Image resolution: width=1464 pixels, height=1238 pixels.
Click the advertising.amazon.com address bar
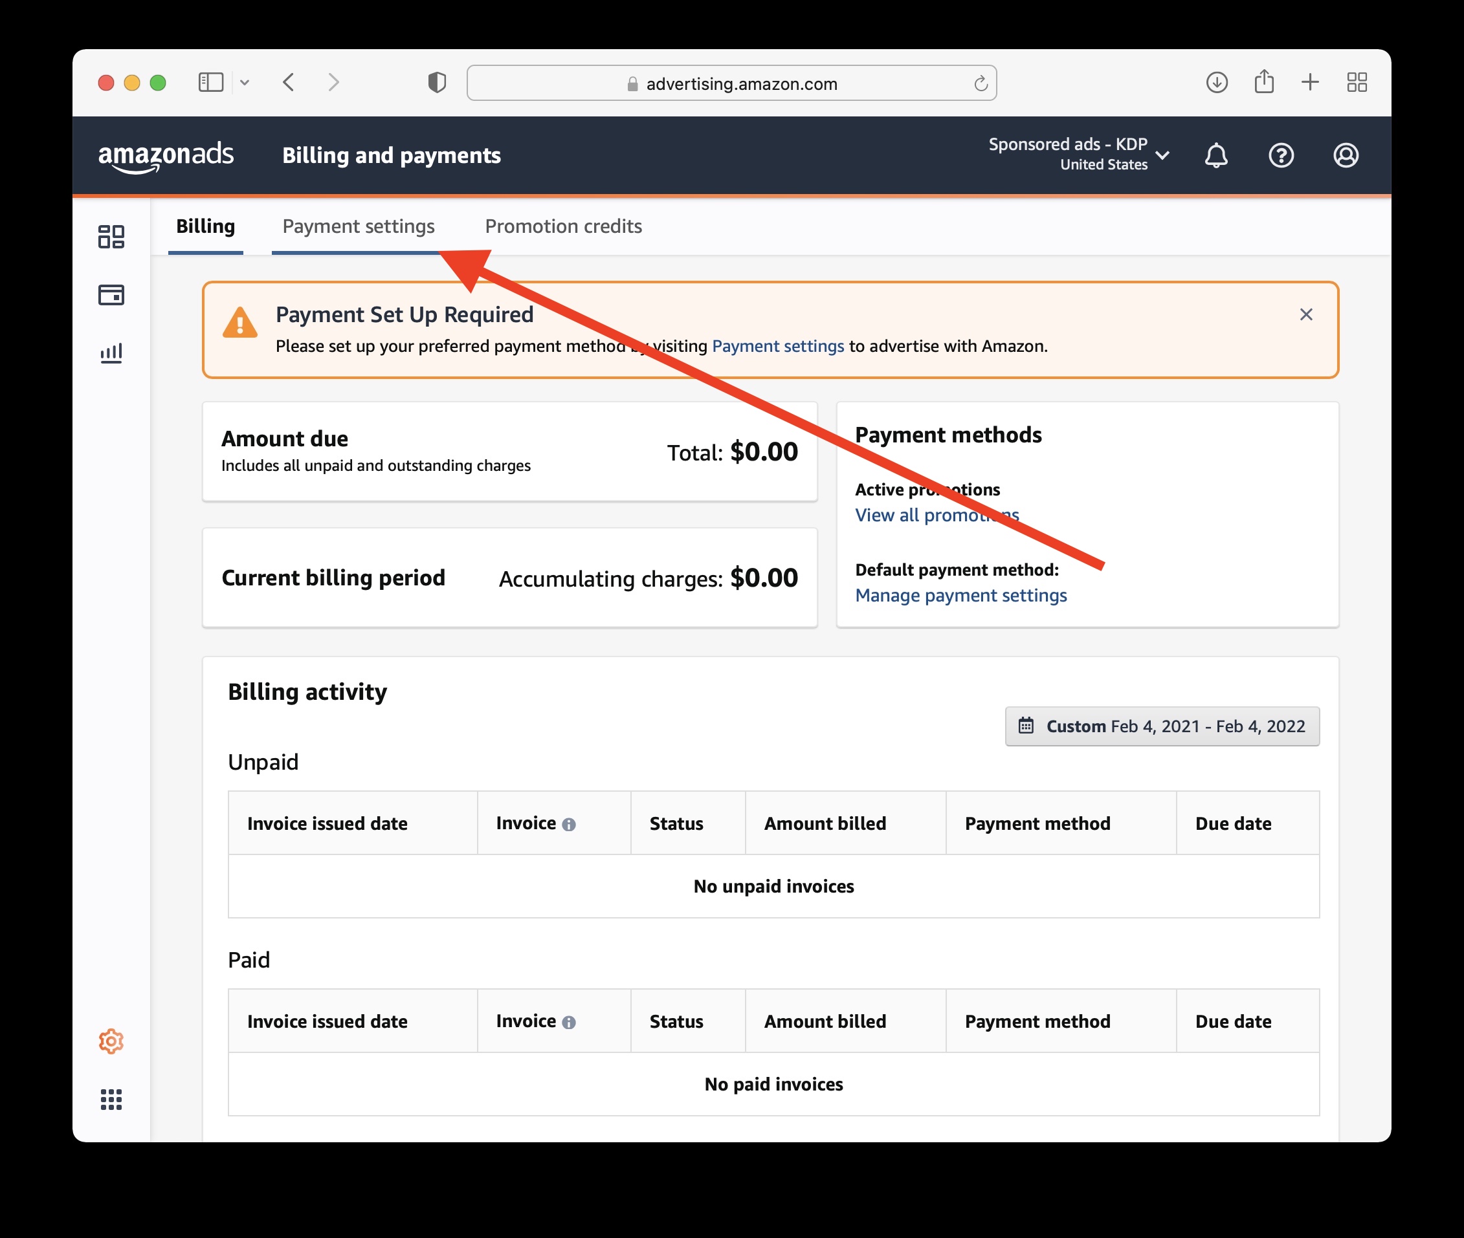point(731,83)
